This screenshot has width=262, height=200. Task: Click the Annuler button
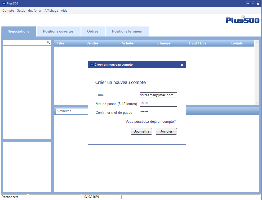[x=166, y=131]
